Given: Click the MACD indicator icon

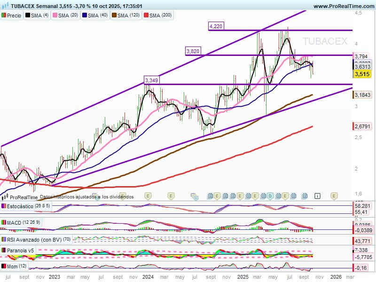Looking at the screenshot, I should coord(4,222).
